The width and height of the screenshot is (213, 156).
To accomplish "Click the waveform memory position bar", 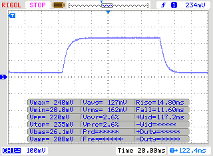I will [108, 5].
